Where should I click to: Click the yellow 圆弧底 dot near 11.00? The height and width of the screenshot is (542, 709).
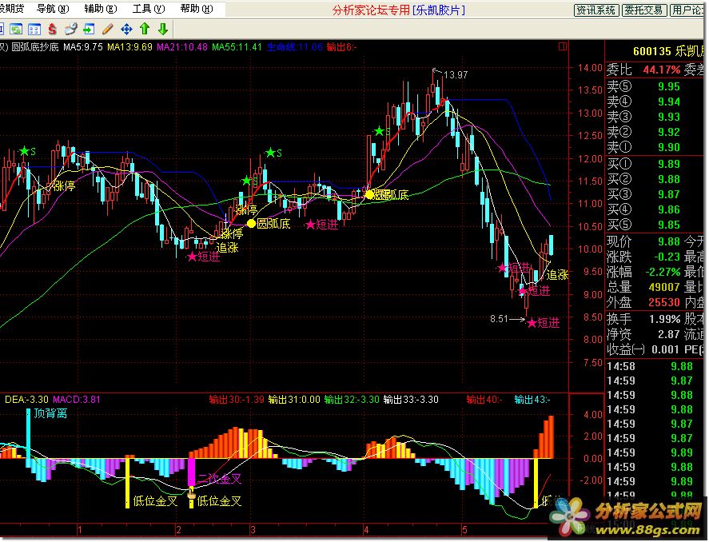(369, 195)
